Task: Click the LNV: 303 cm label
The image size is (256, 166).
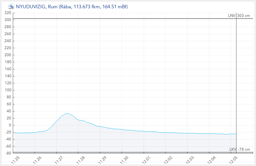Action: click(239, 16)
